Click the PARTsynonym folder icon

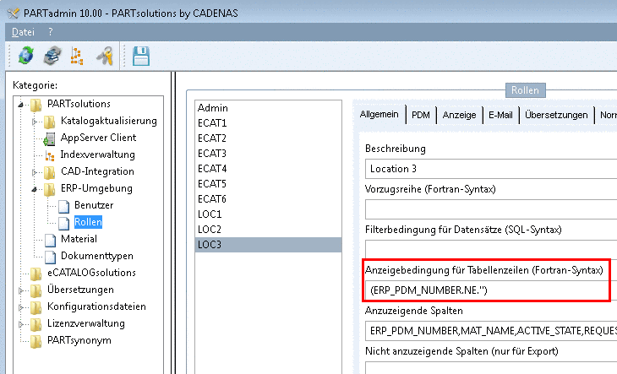(36, 341)
